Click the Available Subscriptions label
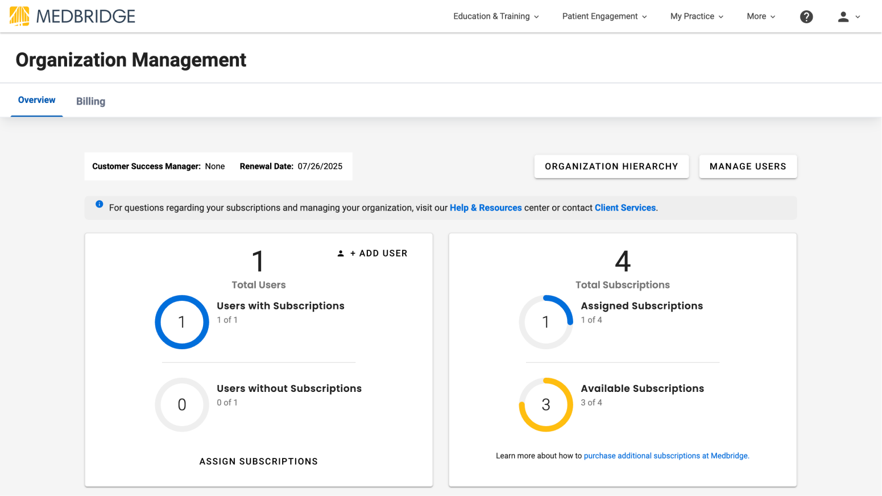This screenshot has height=496, width=882. pos(642,388)
